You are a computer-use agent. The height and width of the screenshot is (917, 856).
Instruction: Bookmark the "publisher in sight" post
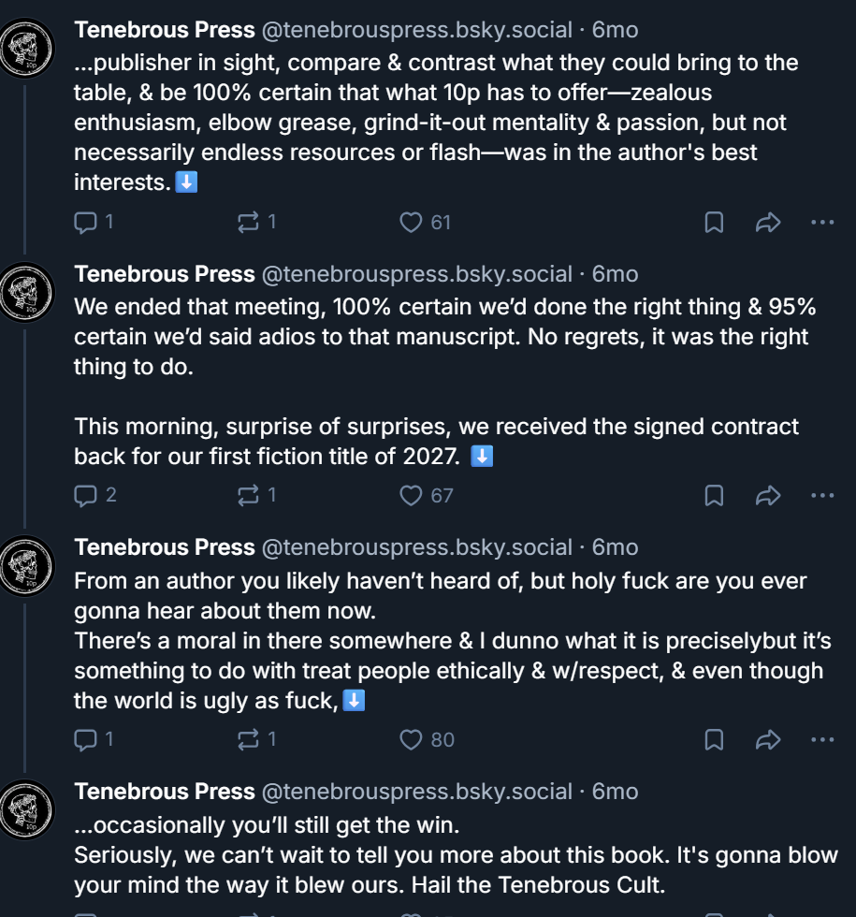coord(714,222)
